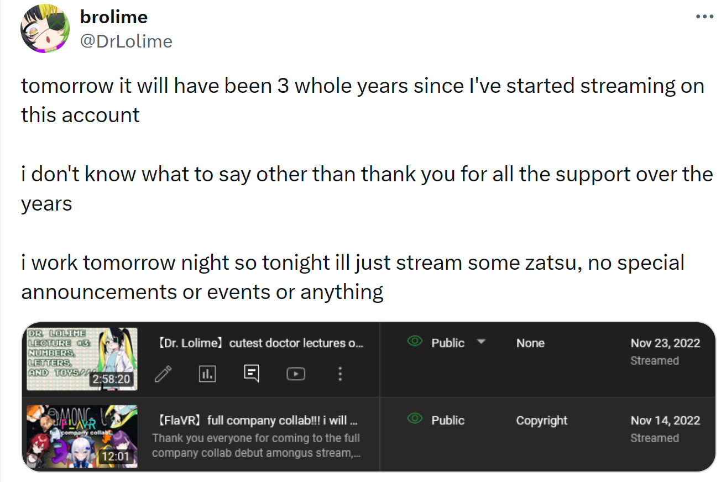Image resolution: width=721 pixels, height=482 pixels.
Task: Open the vertical three-dot video options menu
Action: click(x=340, y=374)
